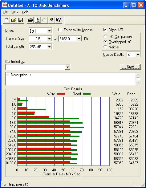Click the write value 2982
146x188 pixels.
120,100
